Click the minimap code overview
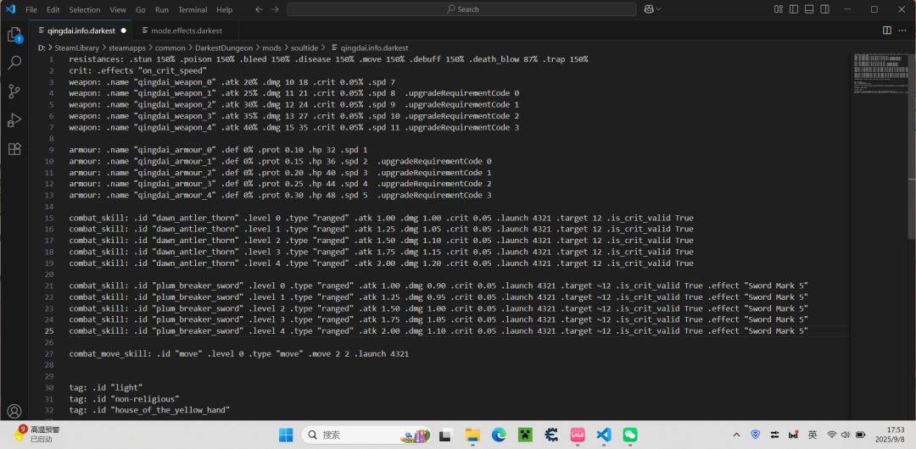Image resolution: width=916 pixels, height=449 pixels. 880,74
